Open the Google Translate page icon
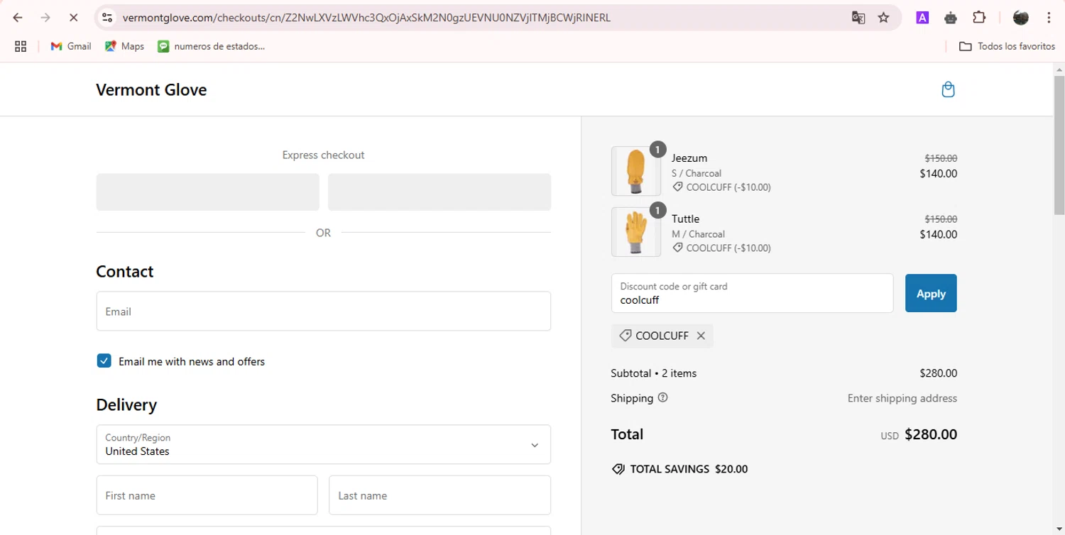This screenshot has height=535, width=1065. [858, 18]
